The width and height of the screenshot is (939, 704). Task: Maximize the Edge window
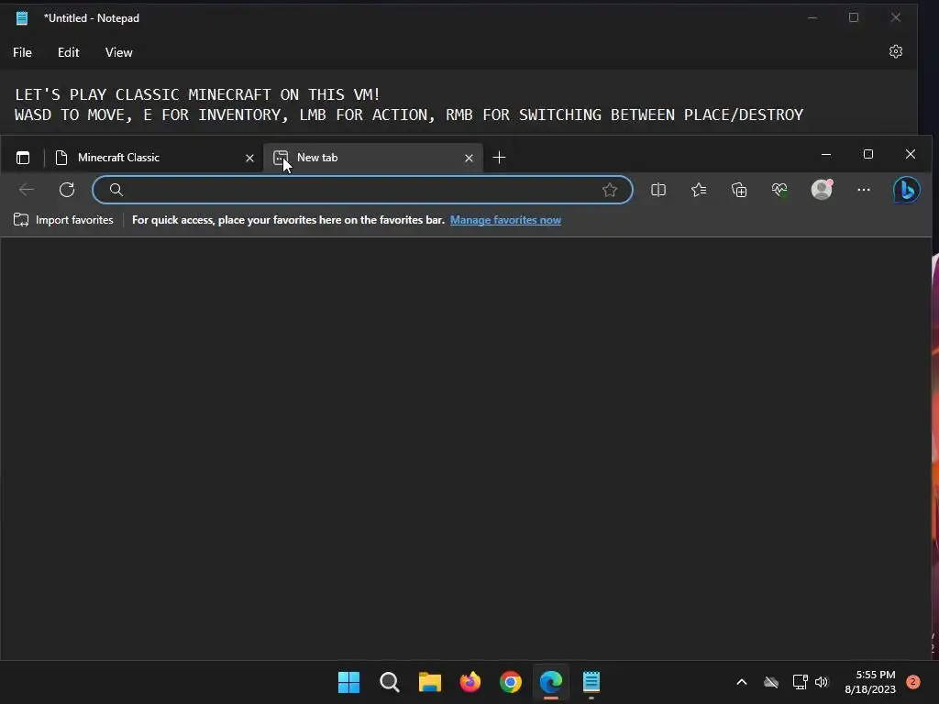point(867,154)
